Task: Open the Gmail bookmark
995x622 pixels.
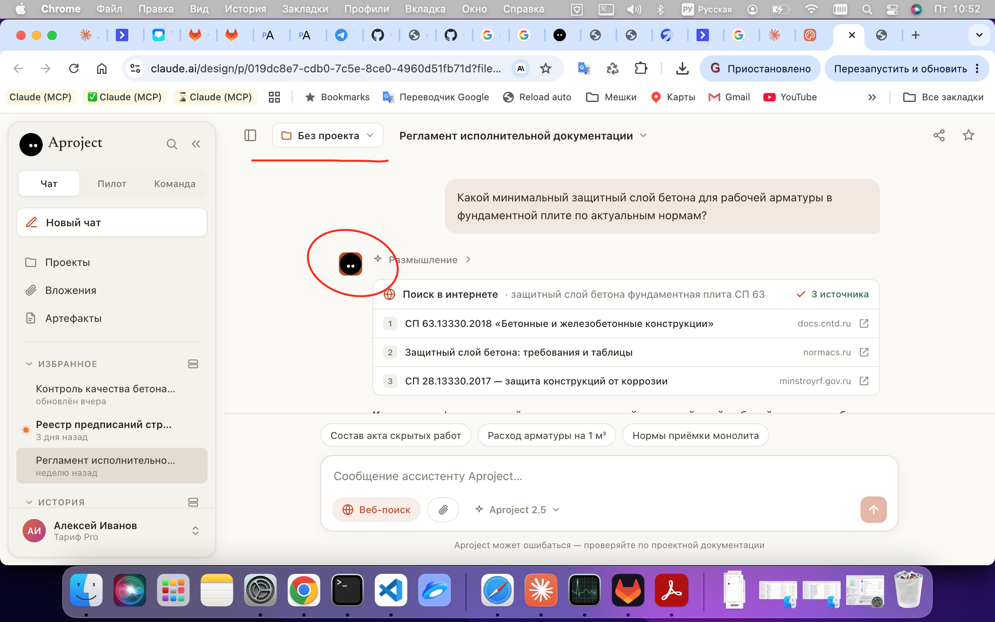Action: coord(729,97)
